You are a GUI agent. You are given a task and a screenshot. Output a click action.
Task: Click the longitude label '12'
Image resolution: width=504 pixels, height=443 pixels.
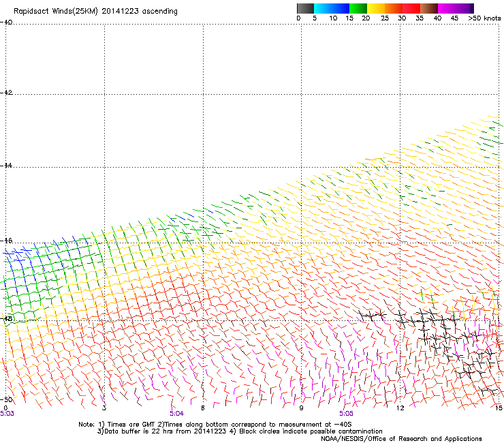click(400, 408)
